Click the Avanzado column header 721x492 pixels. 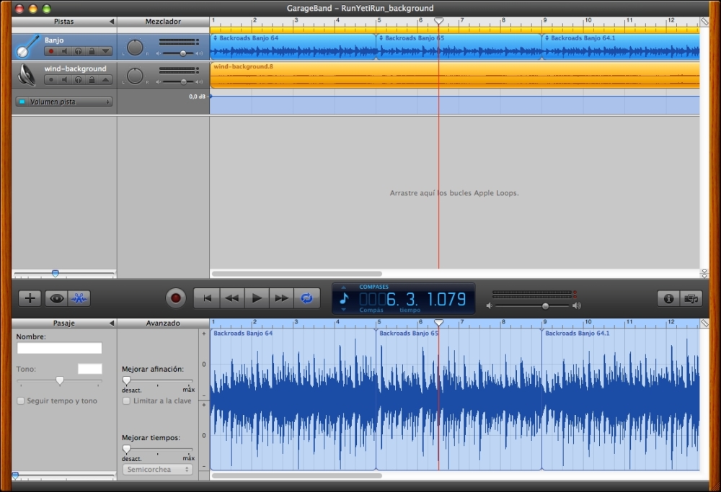click(163, 323)
